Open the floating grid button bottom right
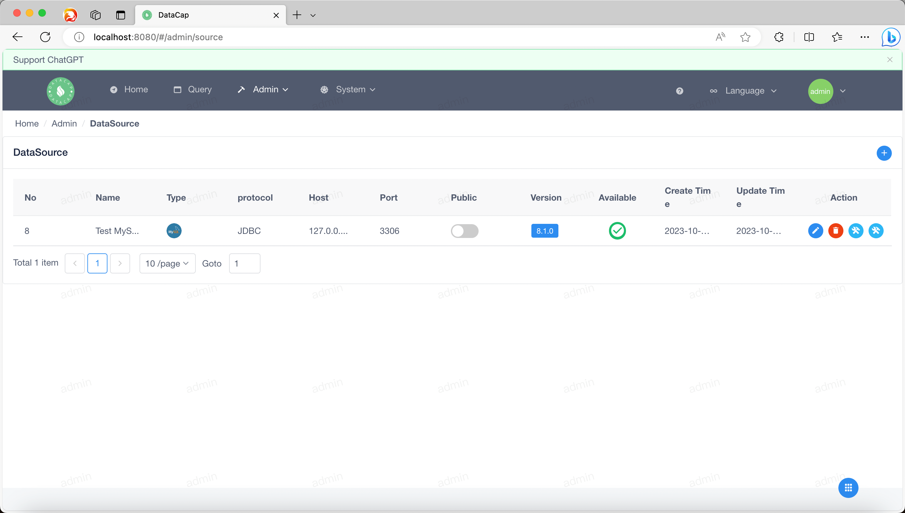Image resolution: width=905 pixels, height=513 pixels. pyautogui.click(x=848, y=488)
